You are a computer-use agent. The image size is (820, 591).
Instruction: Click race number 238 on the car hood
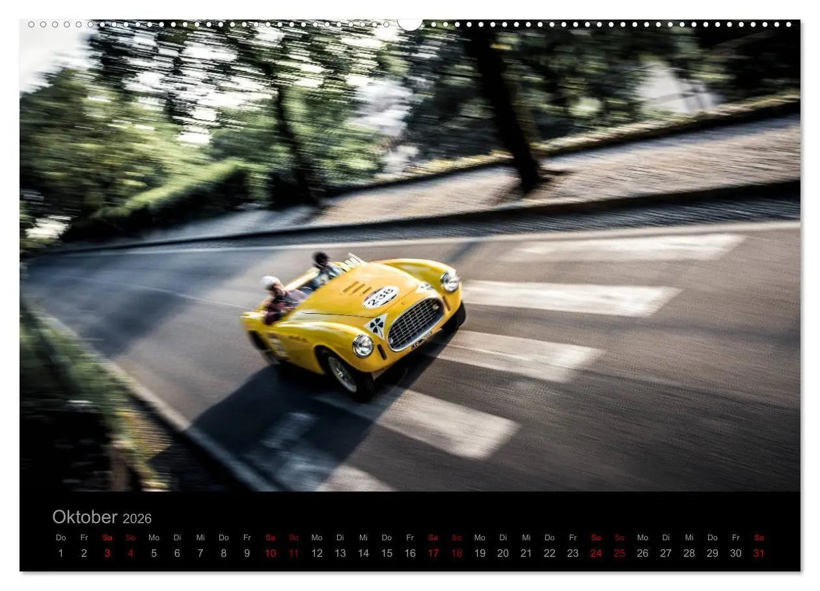click(x=381, y=296)
